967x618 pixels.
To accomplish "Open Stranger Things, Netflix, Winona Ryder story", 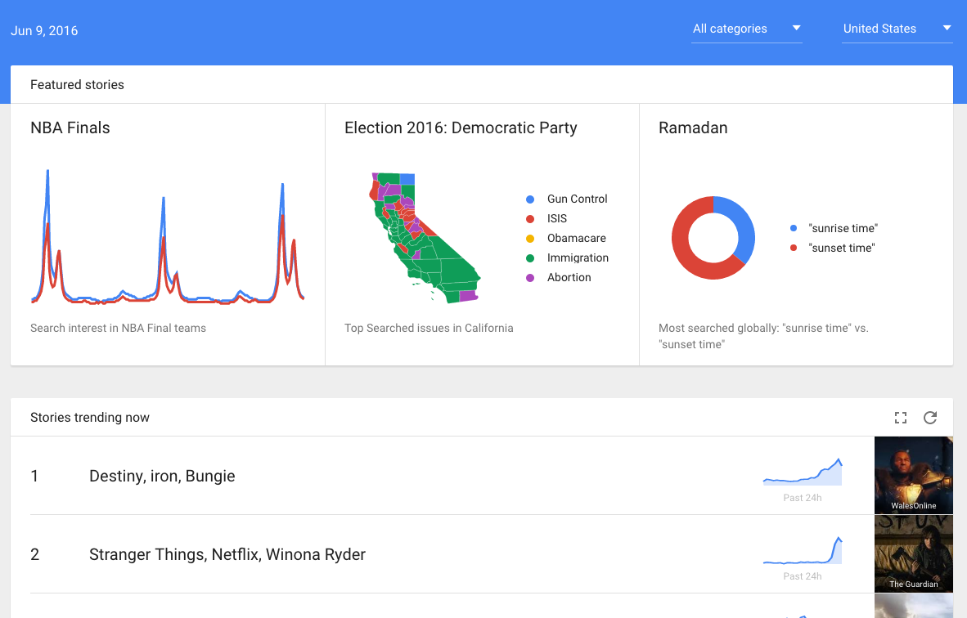I will 227,554.
